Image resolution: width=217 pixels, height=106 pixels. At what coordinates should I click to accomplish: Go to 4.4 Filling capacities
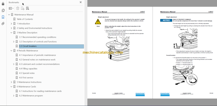(x=28, y=69)
